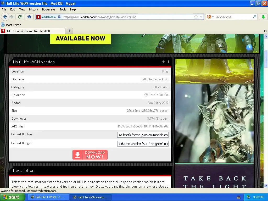Open the list all tabs button
The width and height of the screenshot is (268, 201).
pyautogui.click(x=265, y=31)
